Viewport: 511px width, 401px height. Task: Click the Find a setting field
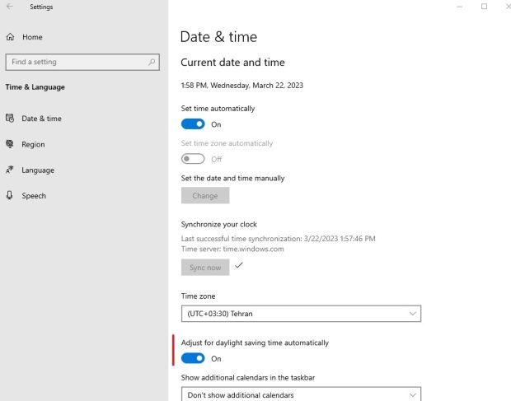pyautogui.click(x=76, y=62)
